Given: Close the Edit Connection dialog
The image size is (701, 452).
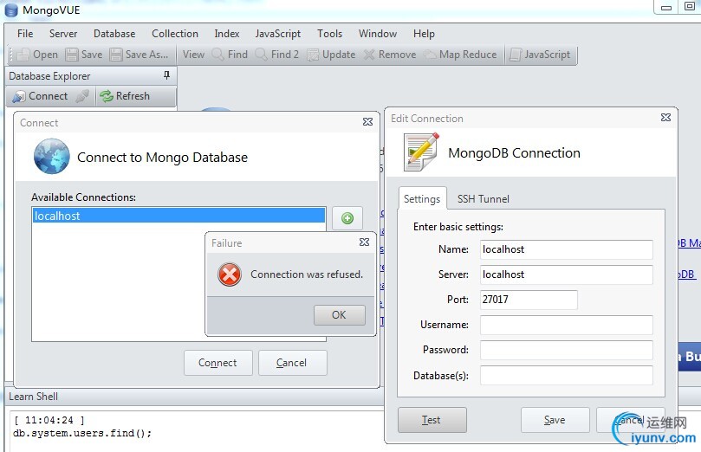Looking at the screenshot, I should point(665,118).
